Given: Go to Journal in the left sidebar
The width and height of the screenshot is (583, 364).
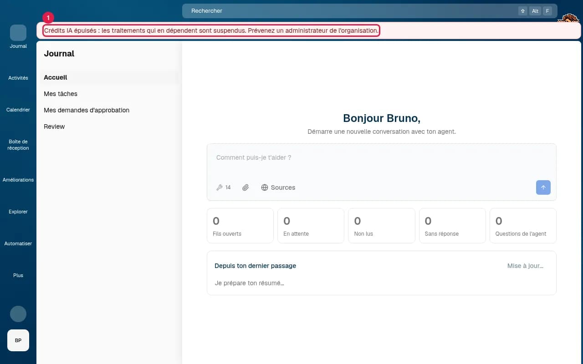Looking at the screenshot, I should (18, 37).
